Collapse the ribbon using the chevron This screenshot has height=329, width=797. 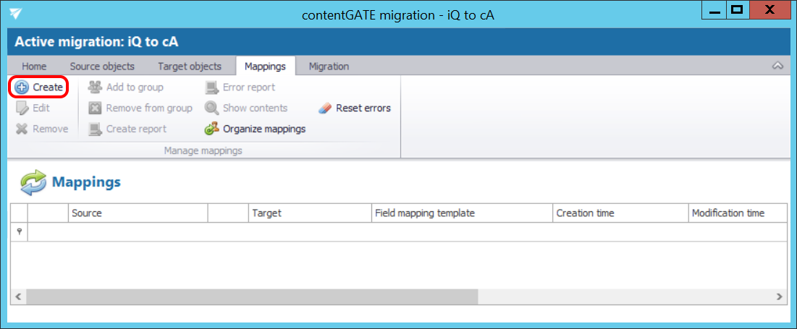pyautogui.click(x=778, y=66)
